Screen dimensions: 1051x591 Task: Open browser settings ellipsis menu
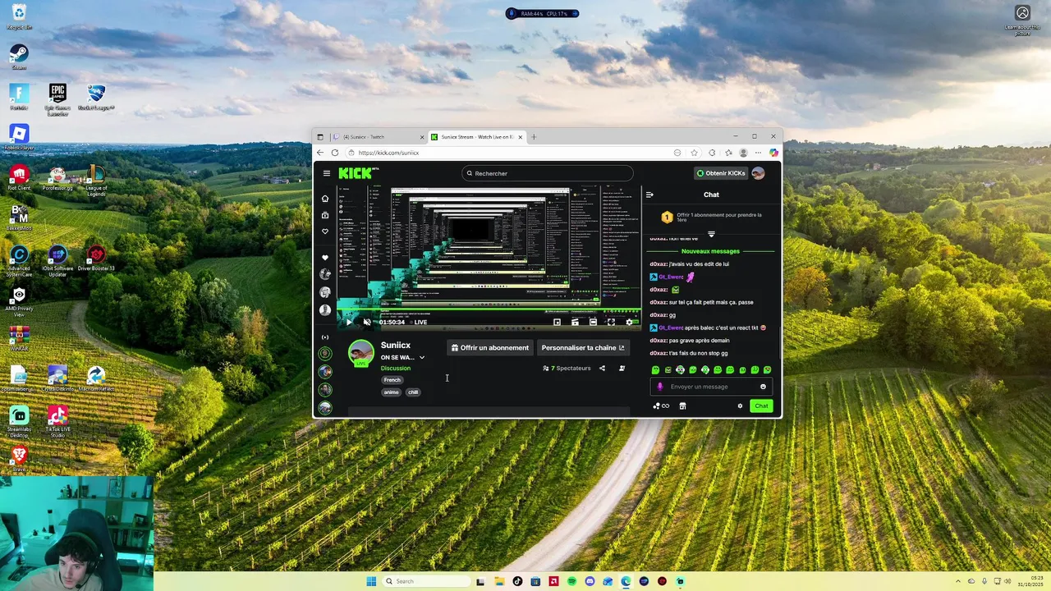(758, 153)
